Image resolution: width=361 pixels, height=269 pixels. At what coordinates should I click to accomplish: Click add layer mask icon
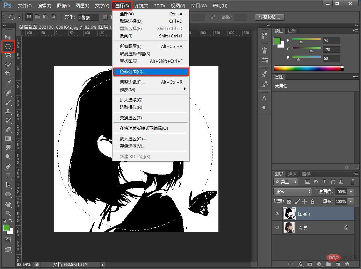(x=310, y=264)
